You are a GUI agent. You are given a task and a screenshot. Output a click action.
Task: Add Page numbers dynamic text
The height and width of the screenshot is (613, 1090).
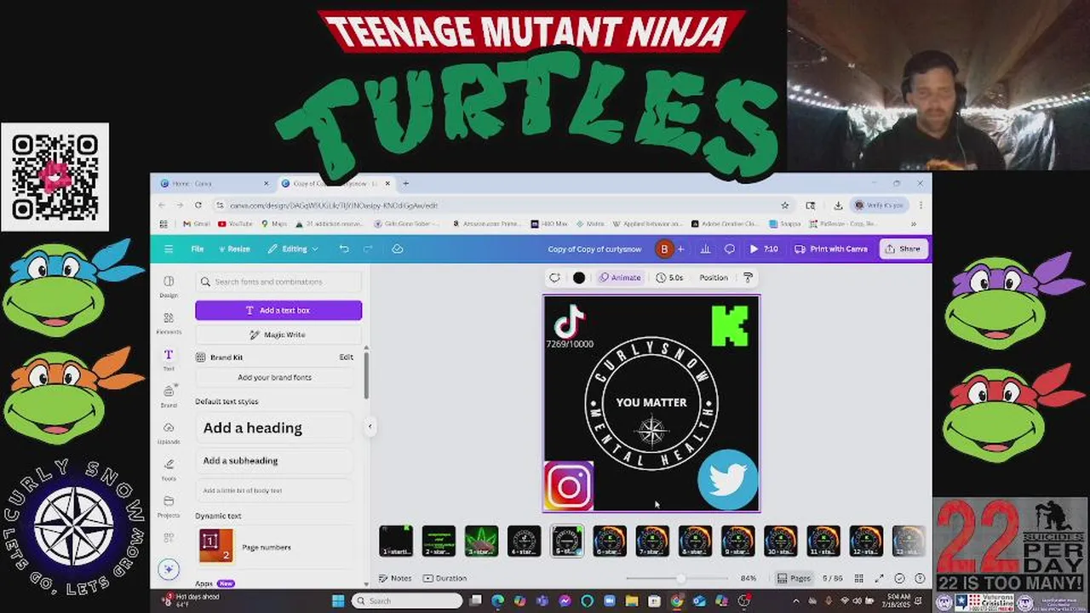tap(274, 547)
